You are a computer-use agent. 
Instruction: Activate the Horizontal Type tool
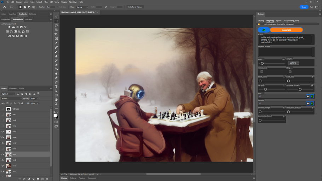tap(56, 87)
